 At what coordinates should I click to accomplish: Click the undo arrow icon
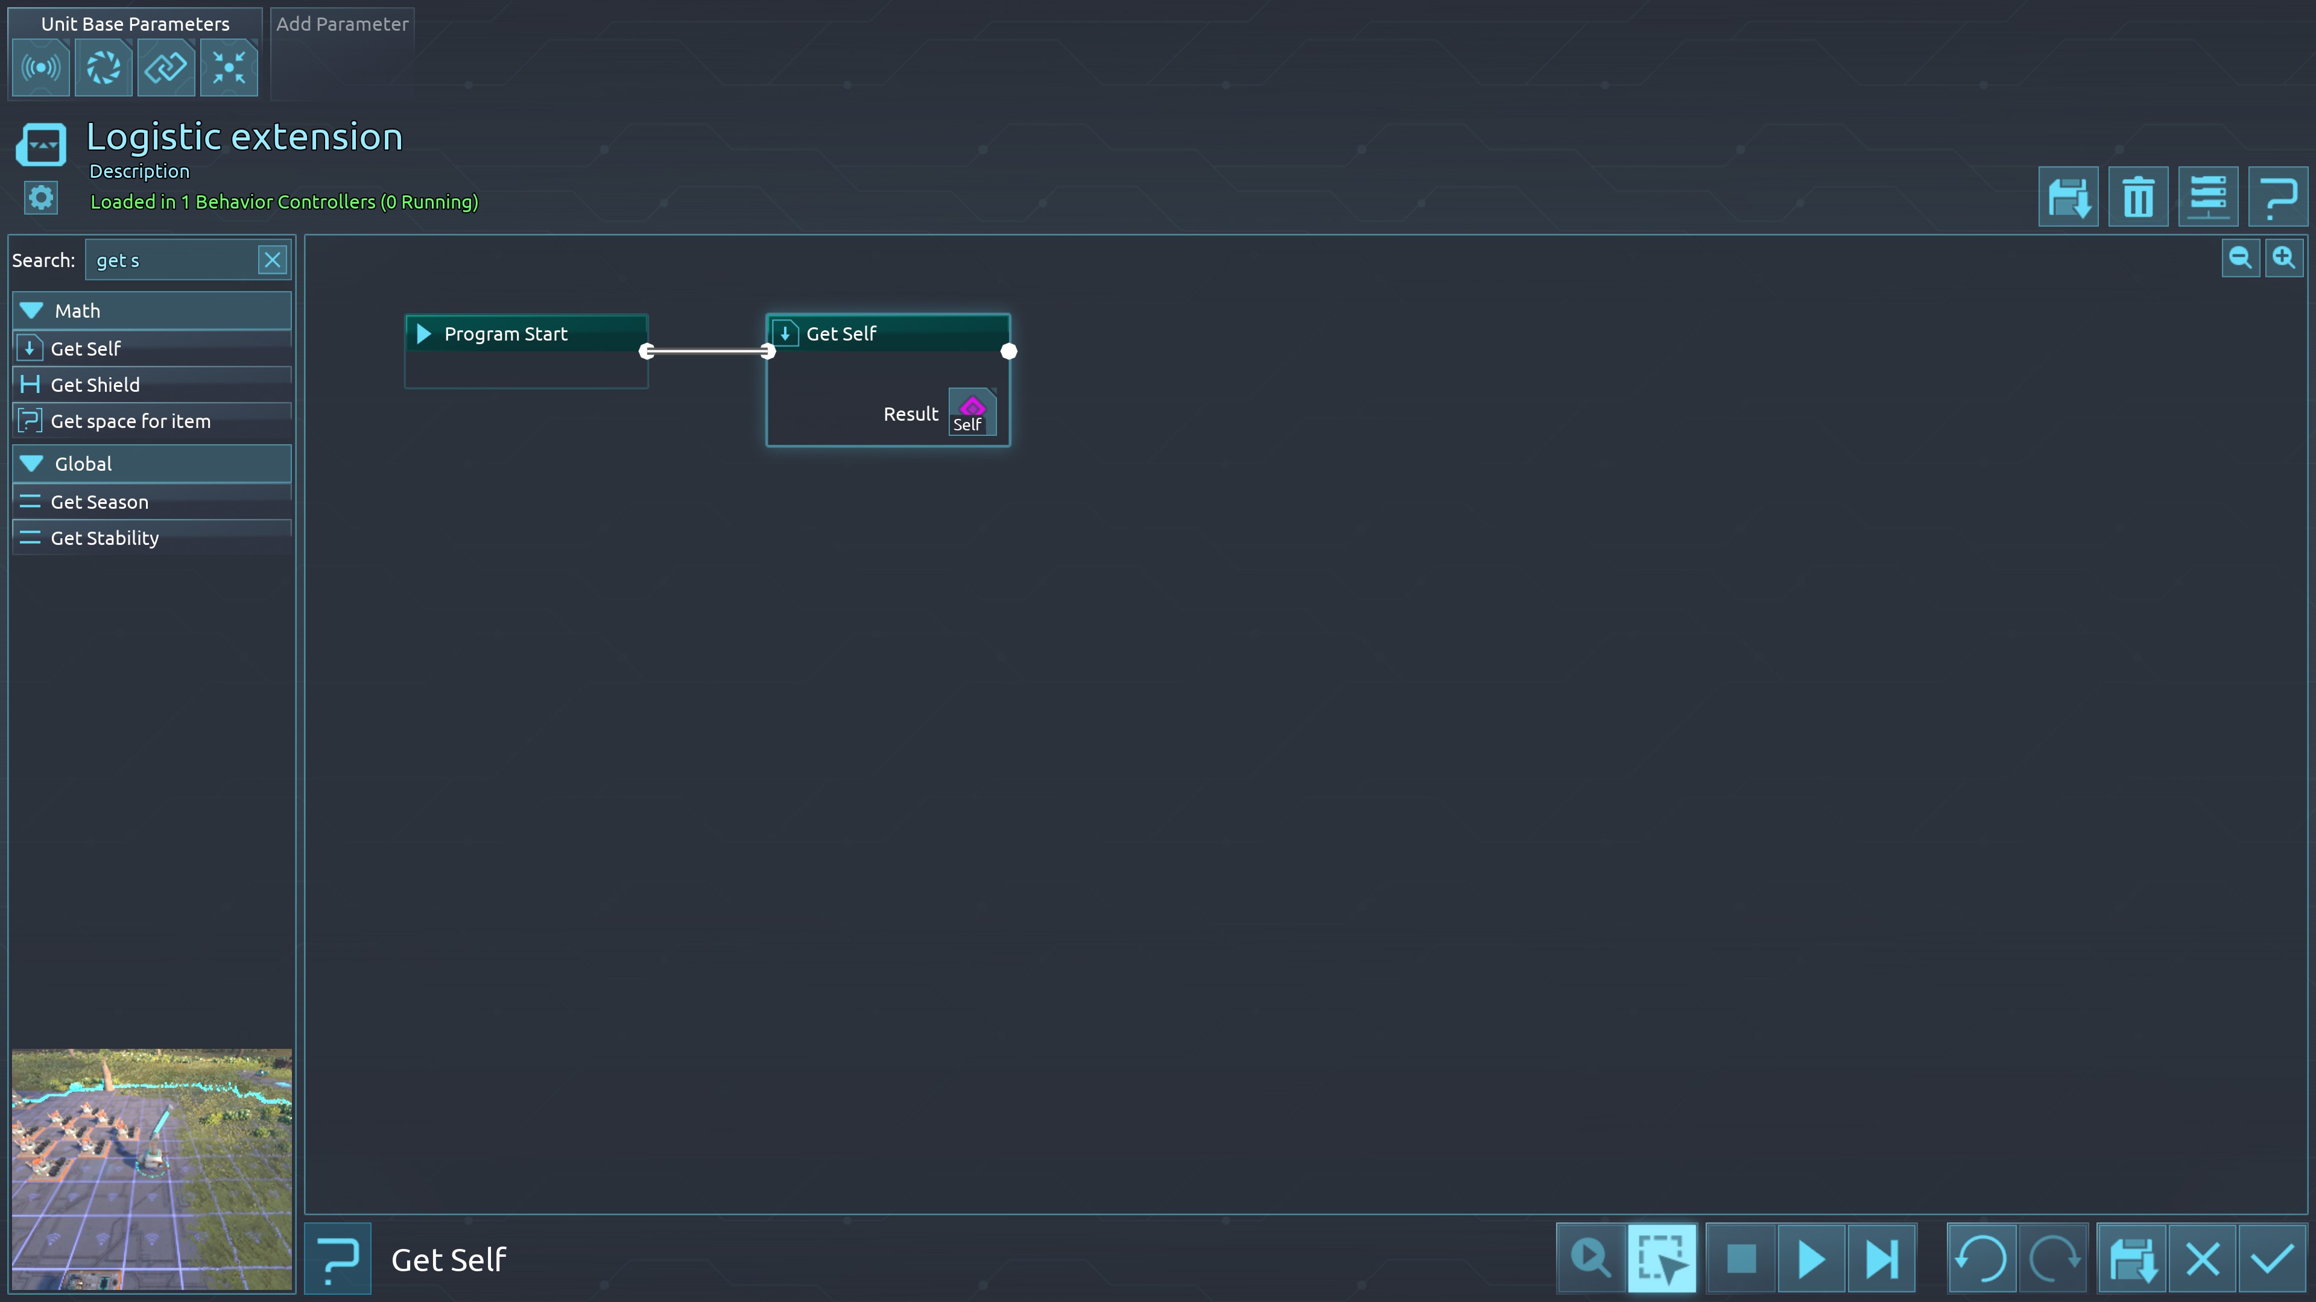[1981, 1258]
